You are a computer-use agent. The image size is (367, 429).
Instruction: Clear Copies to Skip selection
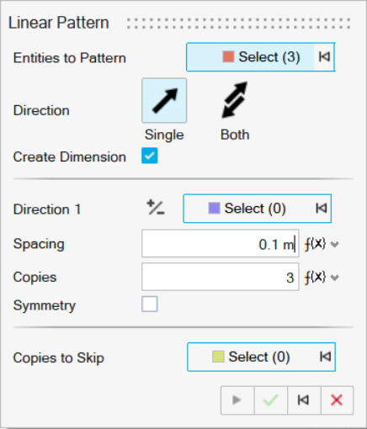[325, 357]
